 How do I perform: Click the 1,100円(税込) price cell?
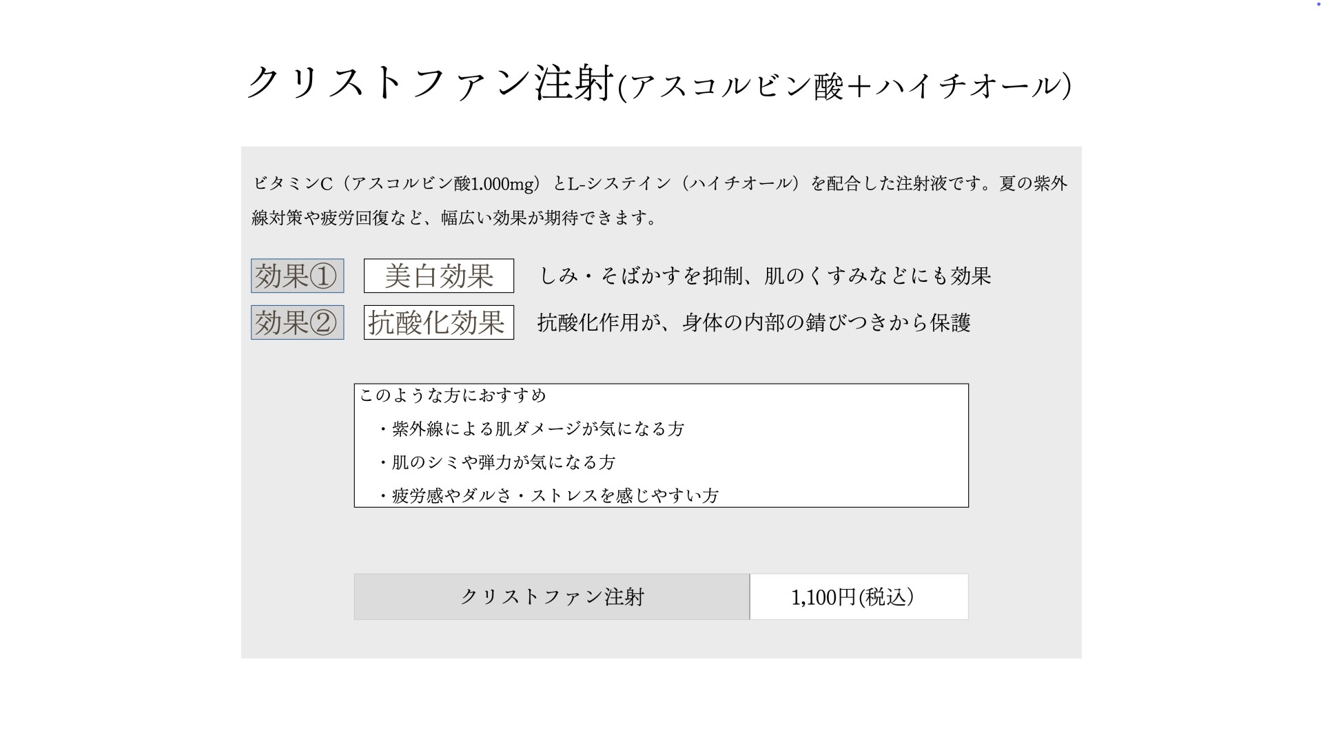(859, 597)
